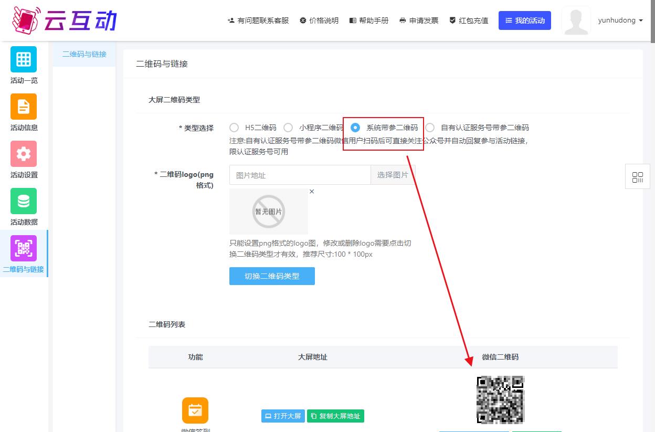
Task: Choose 系统带参二维码 radio option
Action: [355, 128]
